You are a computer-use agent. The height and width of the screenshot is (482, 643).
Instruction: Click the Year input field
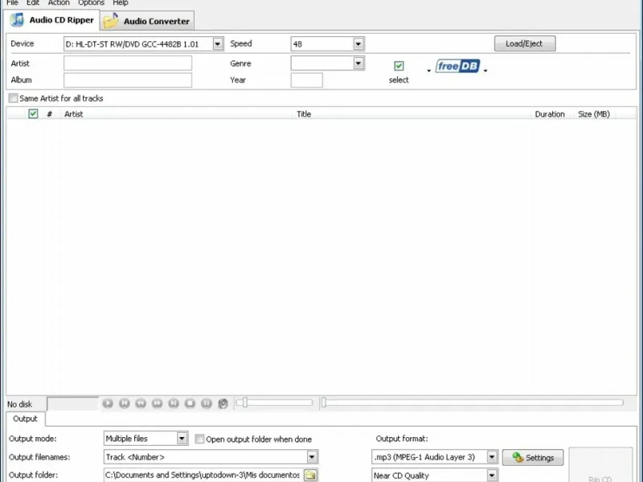pos(307,80)
